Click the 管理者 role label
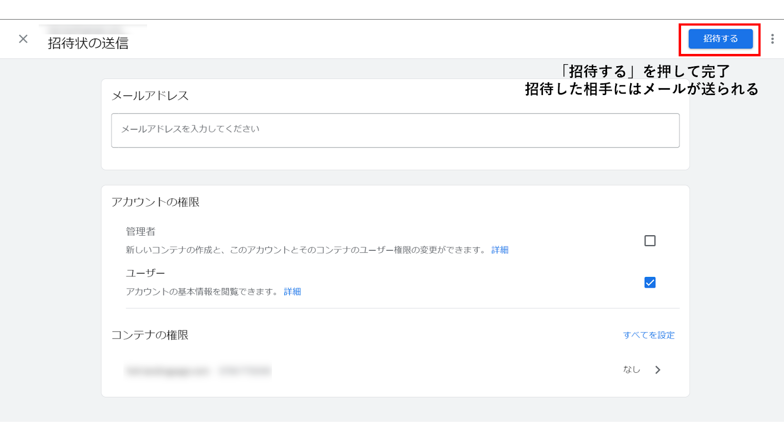This screenshot has height=441, width=784. [141, 231]
